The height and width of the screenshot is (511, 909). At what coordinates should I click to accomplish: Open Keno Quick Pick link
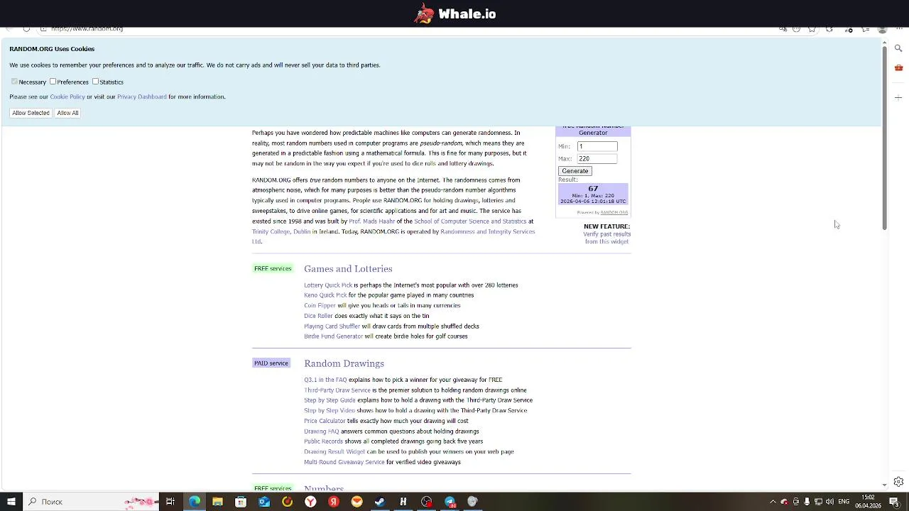pos(325,295)
